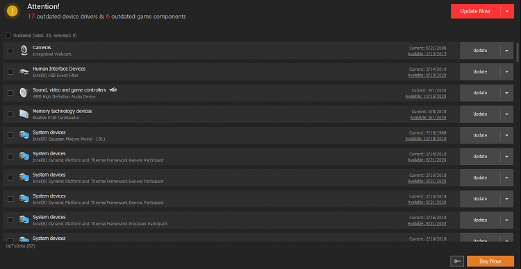Click the yellow attention warning icon
Viewport: 521px width, 269px height.
click(x=13, y=12)
